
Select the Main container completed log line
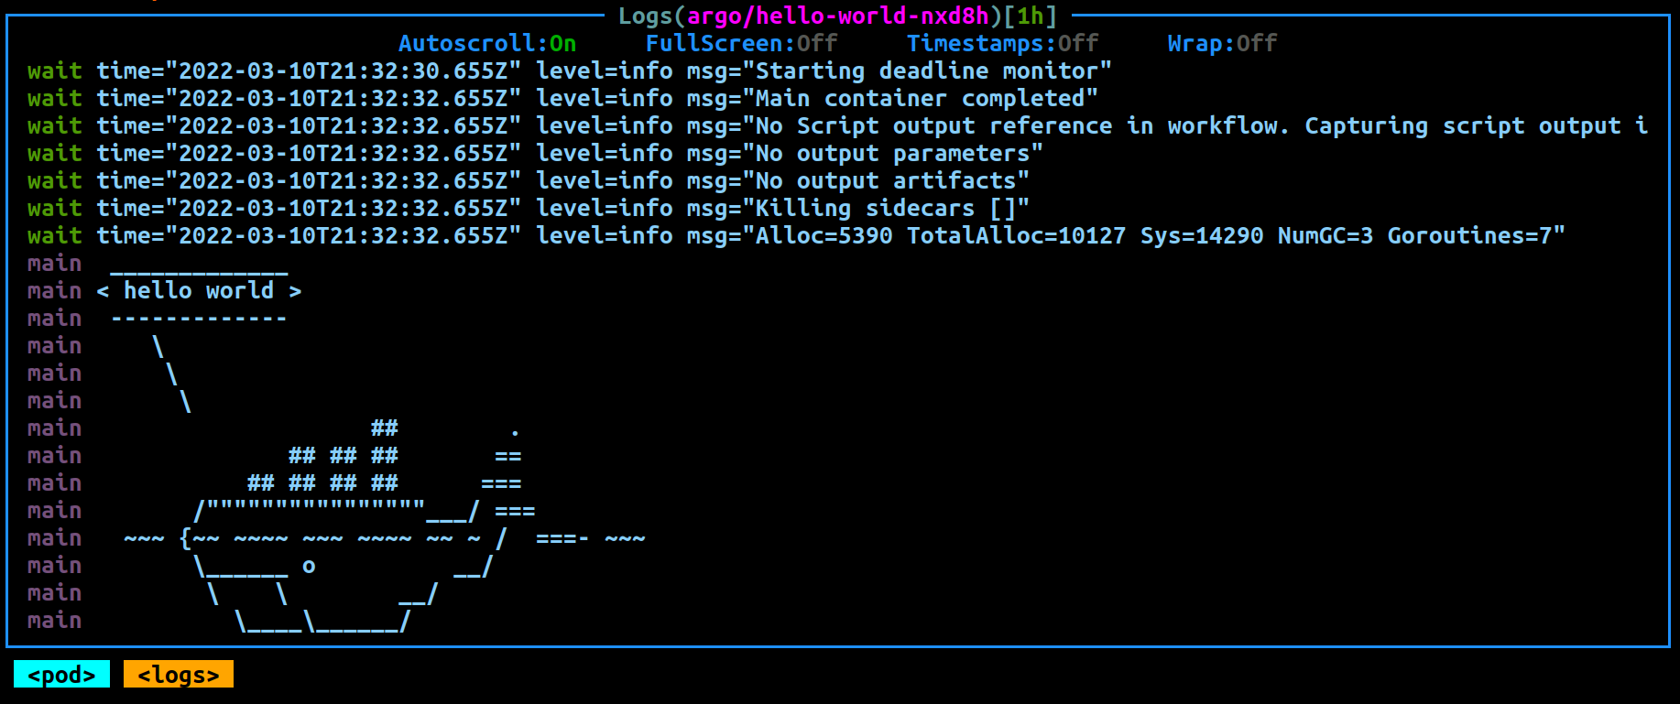click(562, 98)
